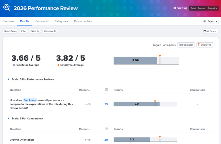This screenshot has height=144, width=221.
Task: Click the 3.9 overall performance result bar
Action: (137, 104)
